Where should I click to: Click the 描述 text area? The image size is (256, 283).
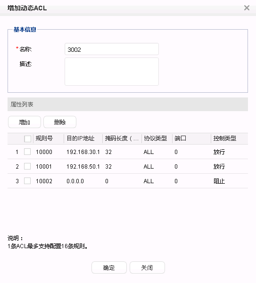(112, 72)
